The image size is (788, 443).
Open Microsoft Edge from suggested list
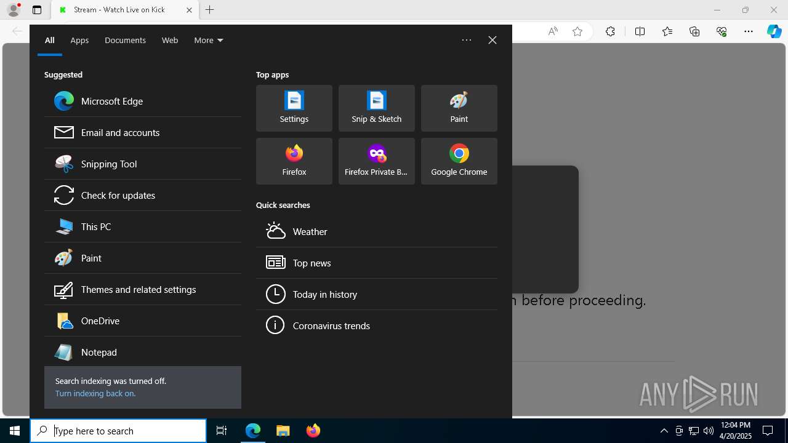coord(143,101)
